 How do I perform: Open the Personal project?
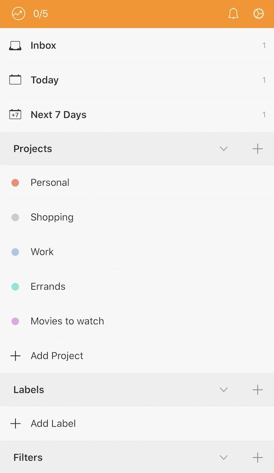[x=50, y=182]
